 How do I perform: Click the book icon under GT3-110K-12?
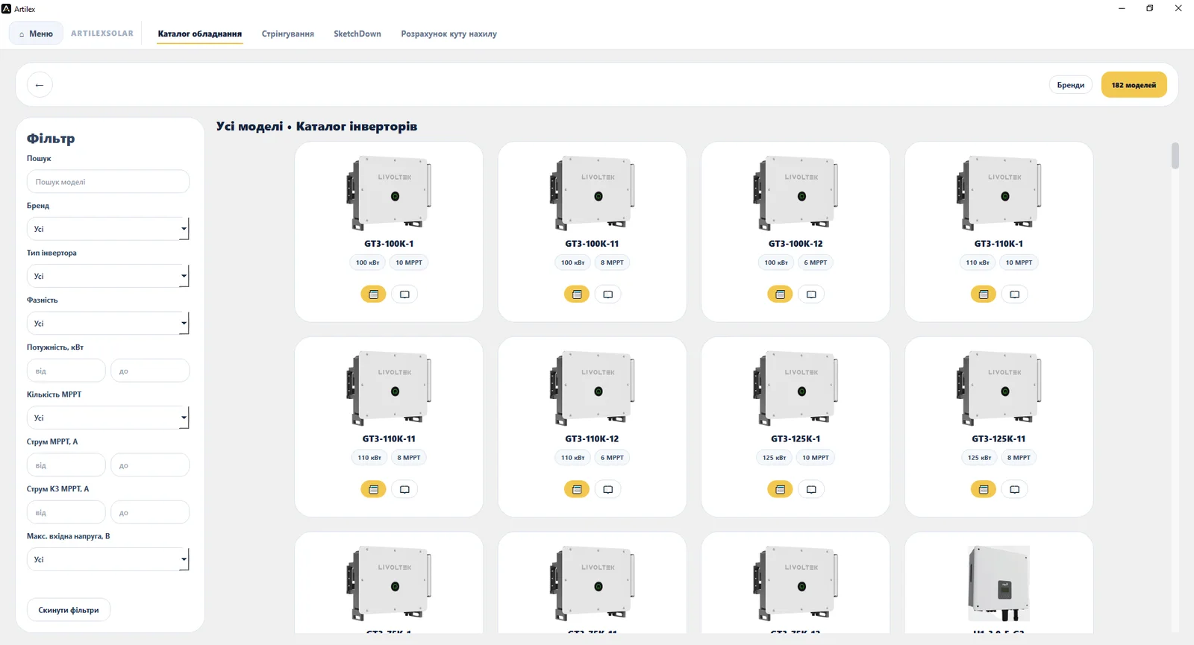click(608, 490)
